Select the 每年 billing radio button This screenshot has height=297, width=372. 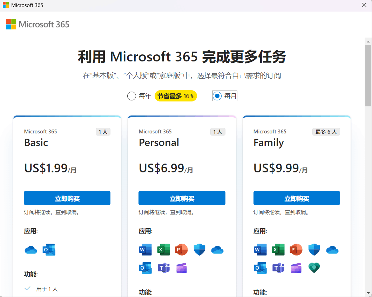pos(131,95)
